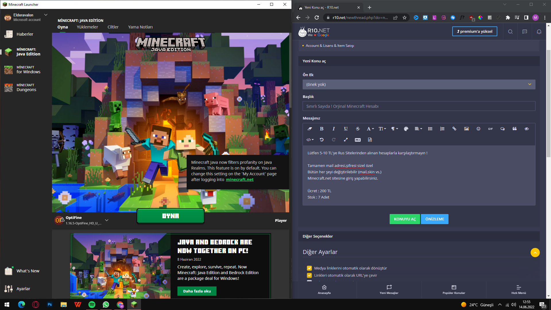
Task: Open notifications bell on R10.net
Action: (x=539, y=32)
